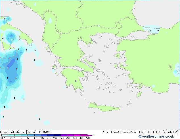Select the legend swatch between 5 and 10

[x=31, y=135]
